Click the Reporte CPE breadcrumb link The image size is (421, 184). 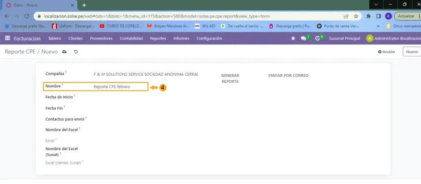20,52
